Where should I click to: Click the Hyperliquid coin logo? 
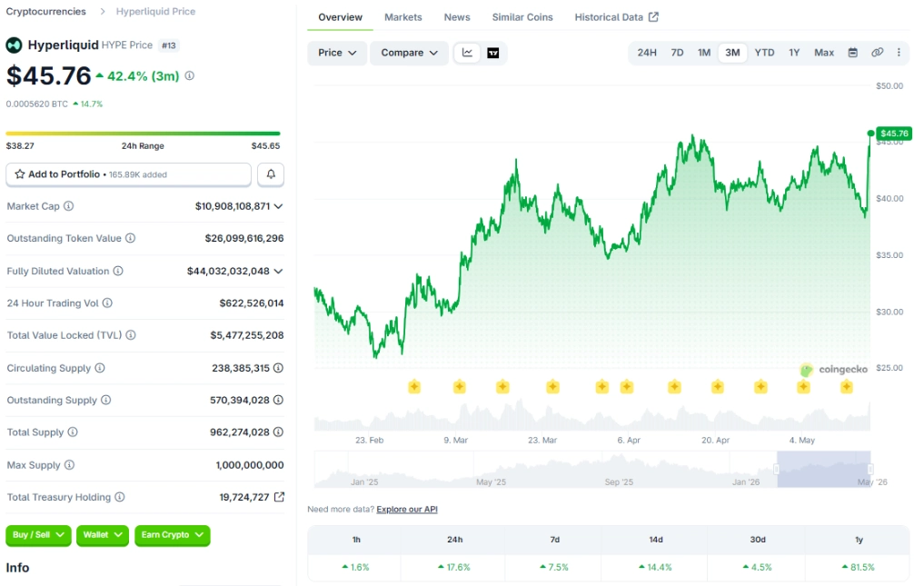coord(14,45)
